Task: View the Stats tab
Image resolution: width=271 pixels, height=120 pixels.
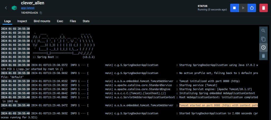Action: click(86, 21)
